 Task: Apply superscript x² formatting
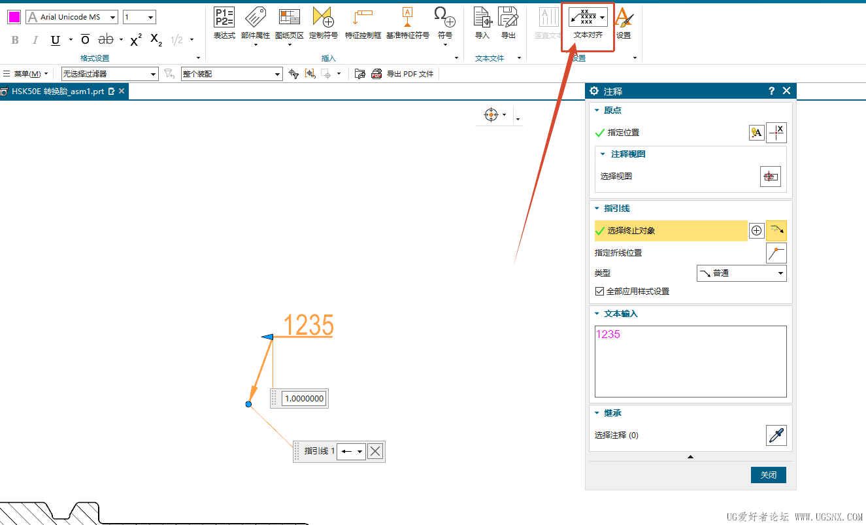(x=136, y=41)
